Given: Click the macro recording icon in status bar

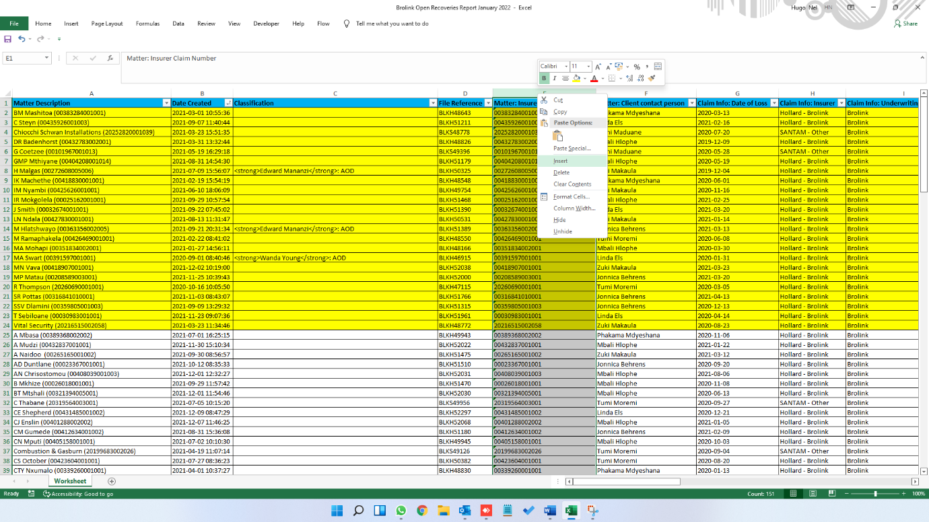Looking at the screenshot, I should click(31, 494).
